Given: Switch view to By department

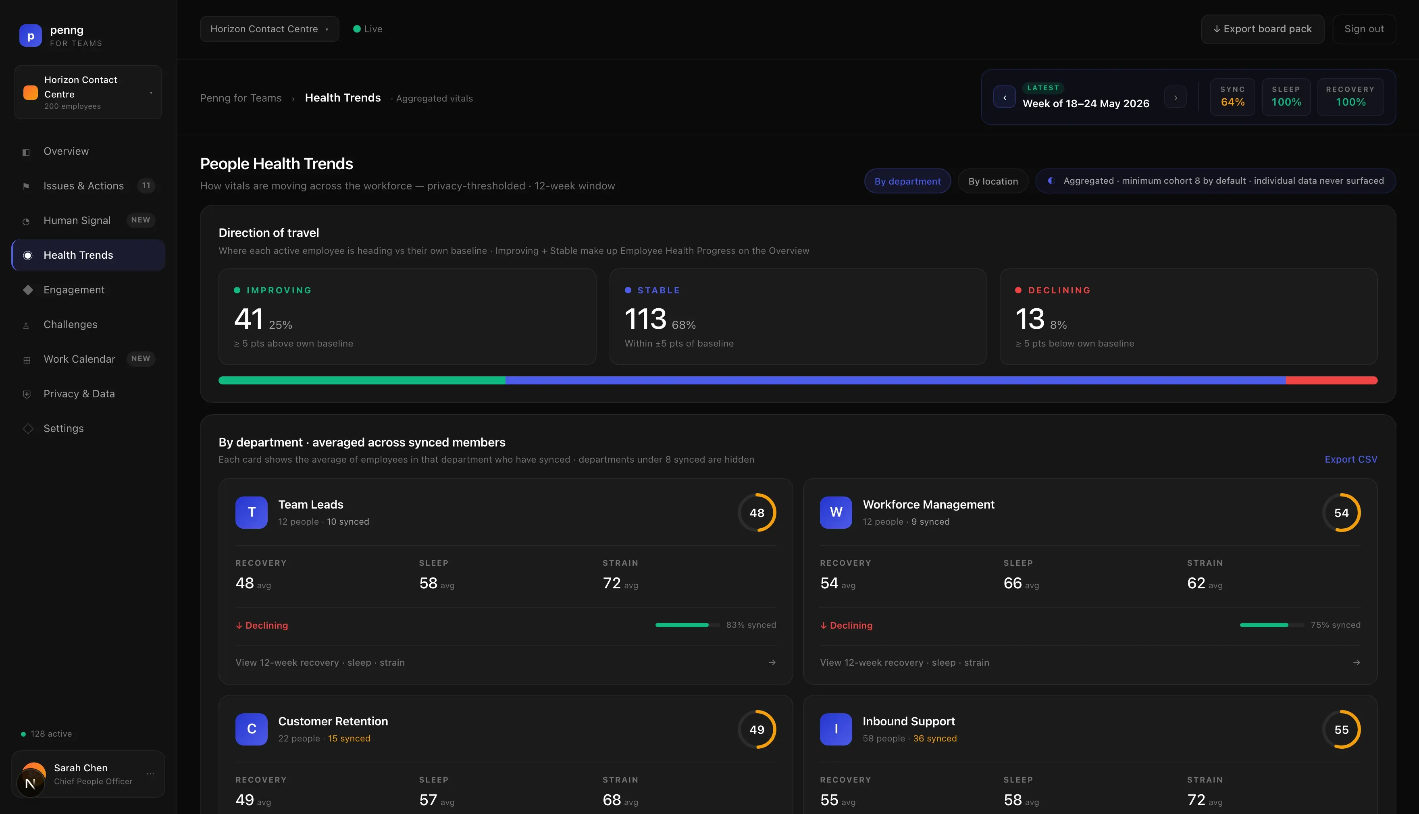Looking at the screenshot, I should (x=907, y=181).
